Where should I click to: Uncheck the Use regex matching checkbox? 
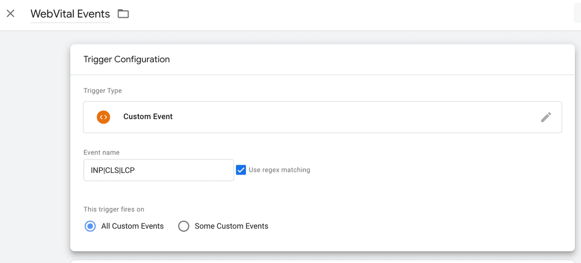coord(241,170)
